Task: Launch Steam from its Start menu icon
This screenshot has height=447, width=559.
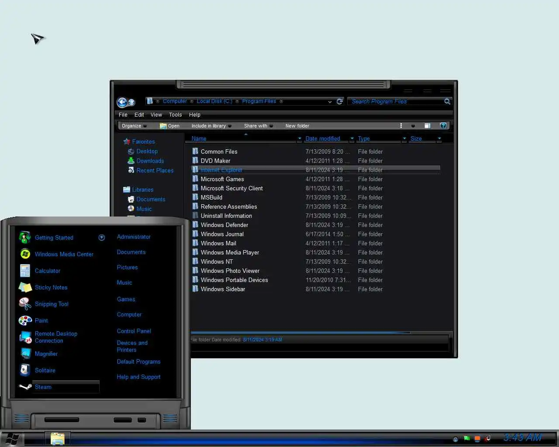Action: point(25,387)
